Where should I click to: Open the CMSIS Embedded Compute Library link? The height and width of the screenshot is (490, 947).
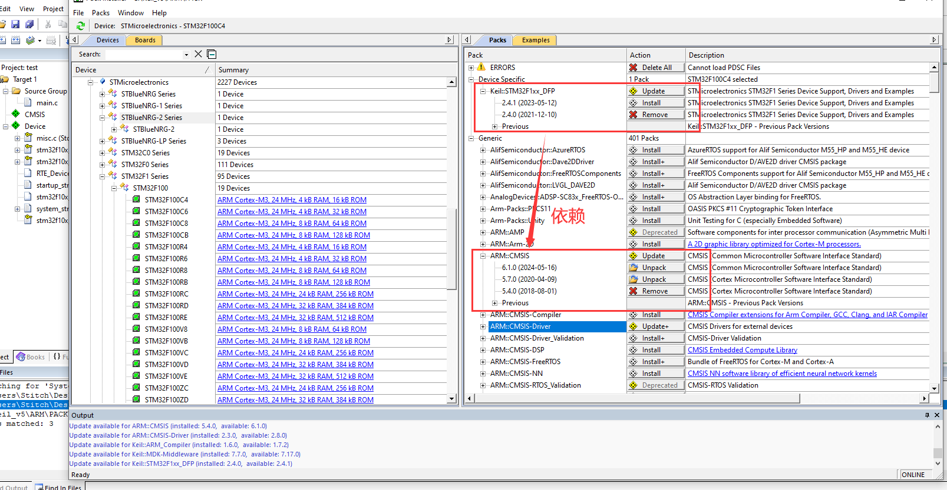point(743,350)
